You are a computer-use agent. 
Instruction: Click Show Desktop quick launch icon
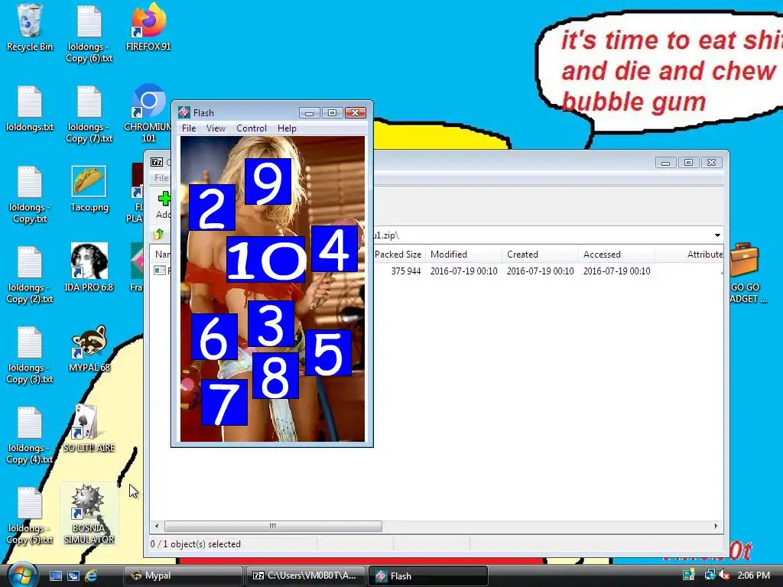pyautogui.click(x=55, y=576)
